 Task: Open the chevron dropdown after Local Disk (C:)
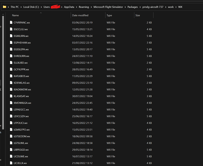point(41,7)
